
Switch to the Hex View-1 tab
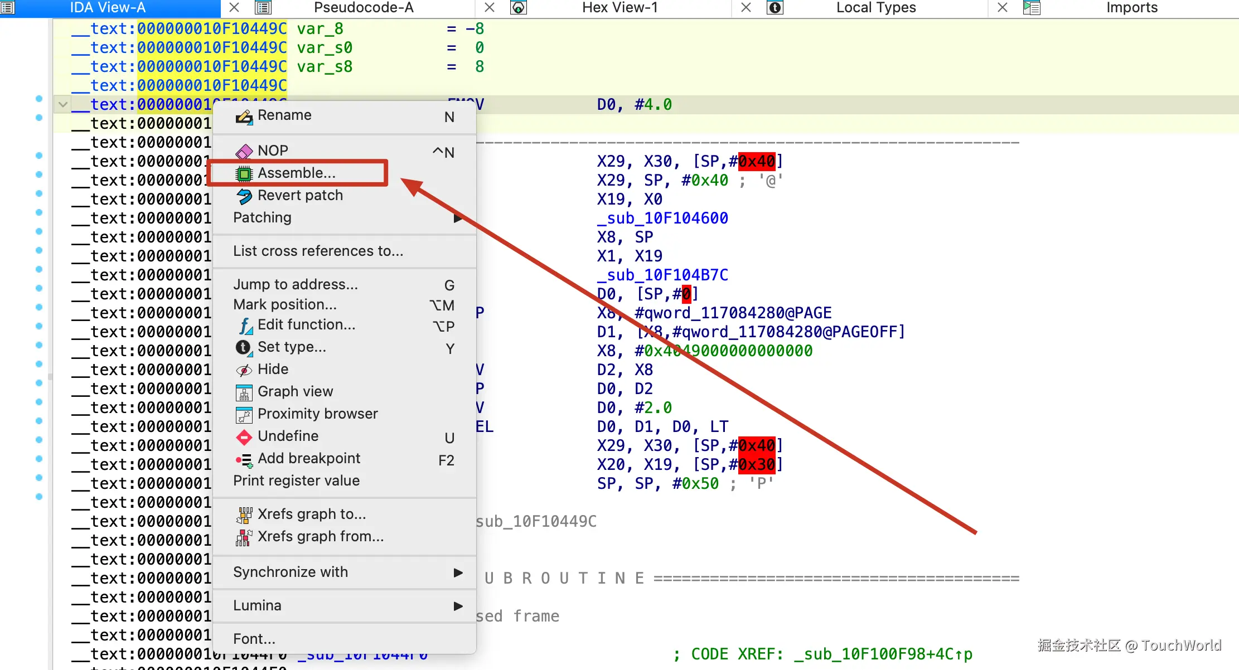619,8
